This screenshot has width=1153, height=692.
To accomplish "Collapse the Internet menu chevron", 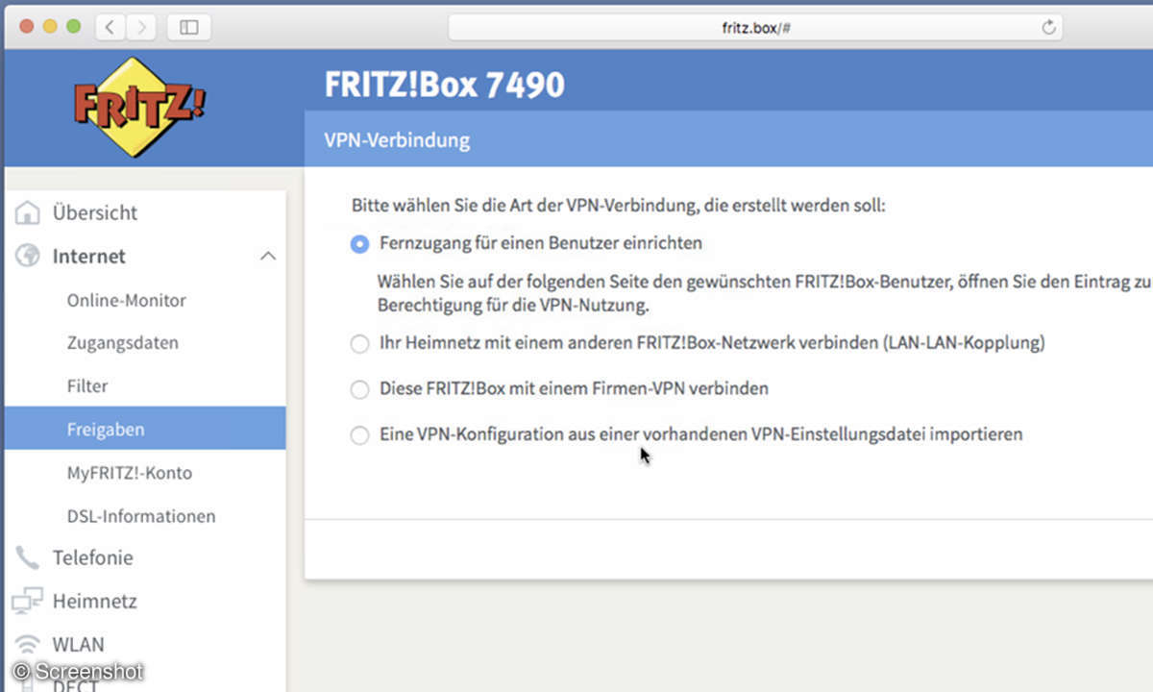I will (x=269, y=257).
